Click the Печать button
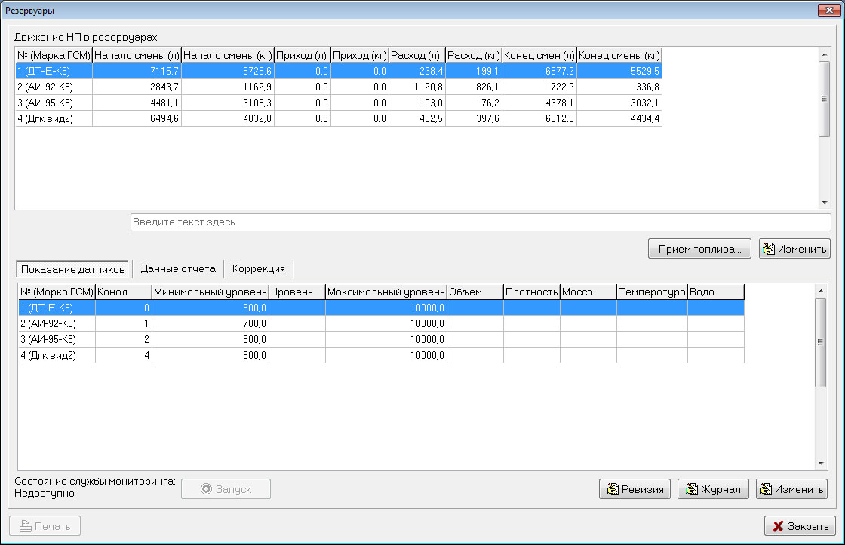This screenshot has height=545, width=845. (45, 526)
